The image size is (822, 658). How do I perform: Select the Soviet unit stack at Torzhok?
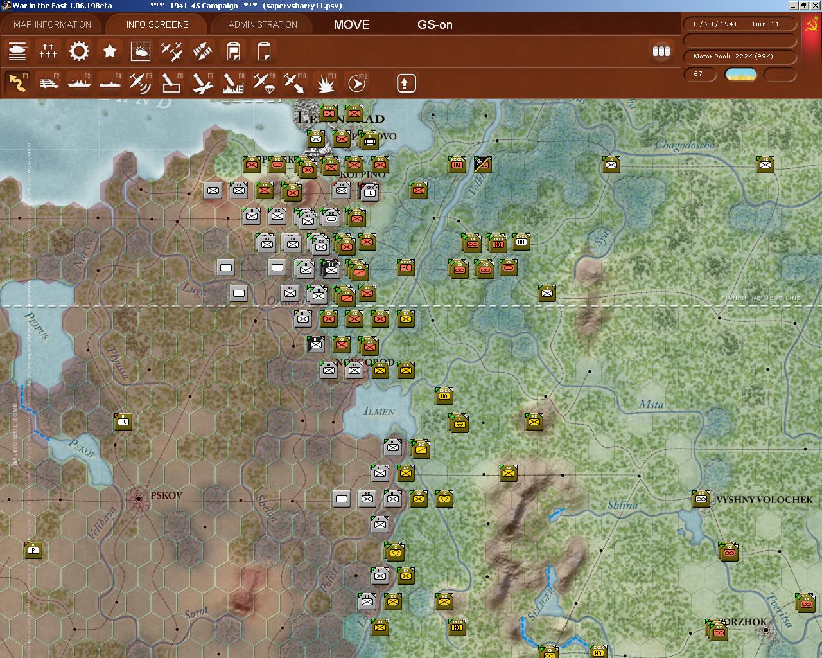pos(716,630)
